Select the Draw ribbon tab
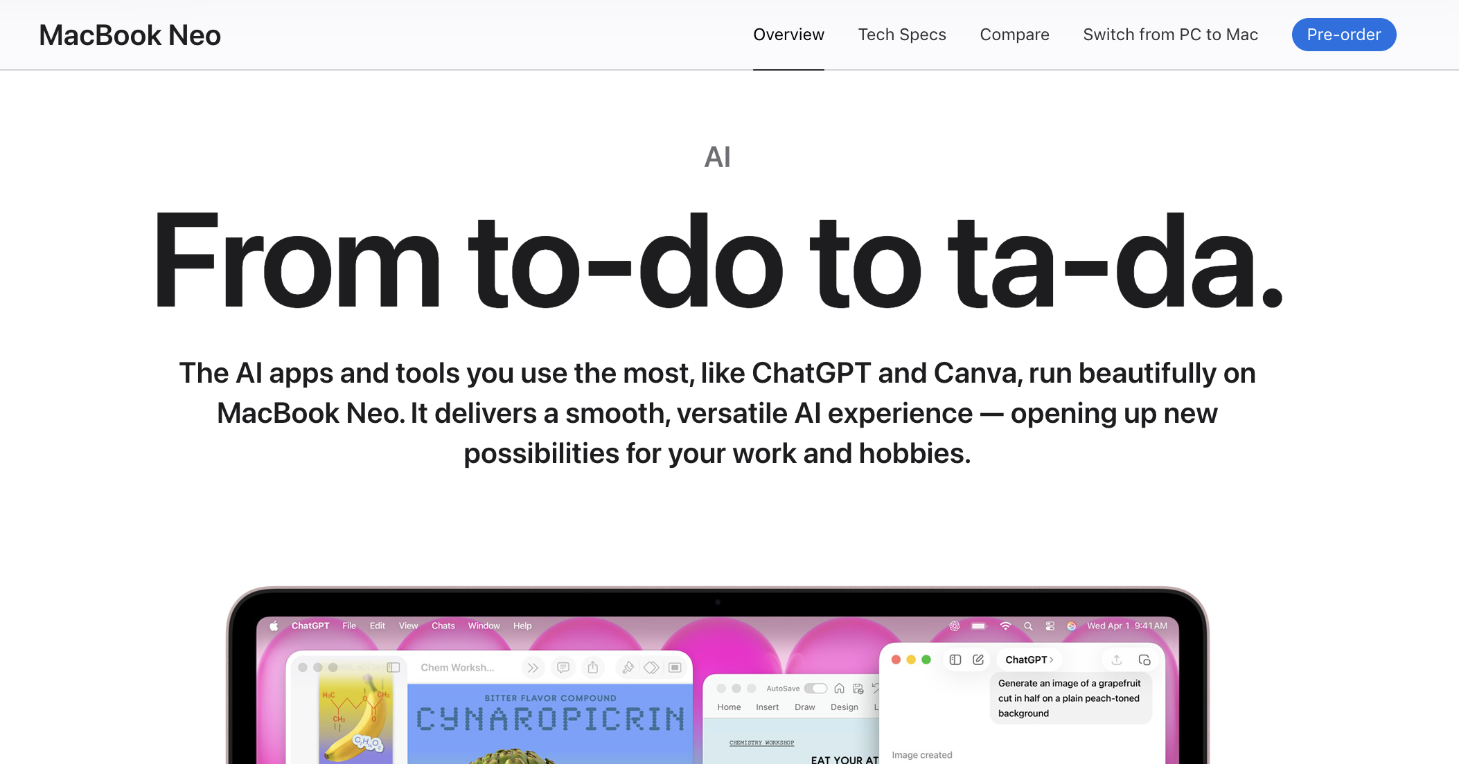This screenshot has width=1459, height=764. click(804, 707)
